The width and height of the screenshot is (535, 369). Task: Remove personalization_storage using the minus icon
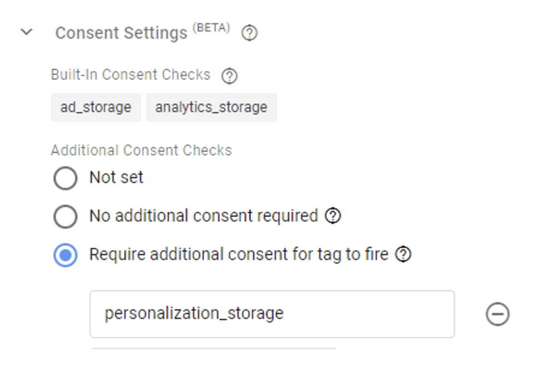pos(497,314)
